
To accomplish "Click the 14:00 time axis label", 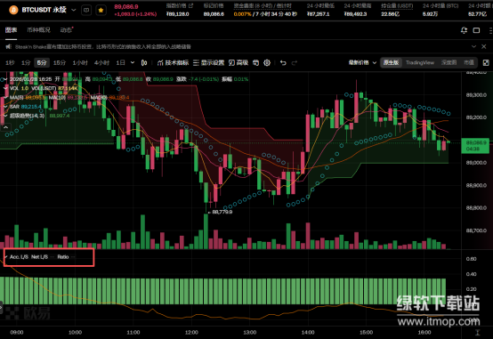I will point(308,332).
